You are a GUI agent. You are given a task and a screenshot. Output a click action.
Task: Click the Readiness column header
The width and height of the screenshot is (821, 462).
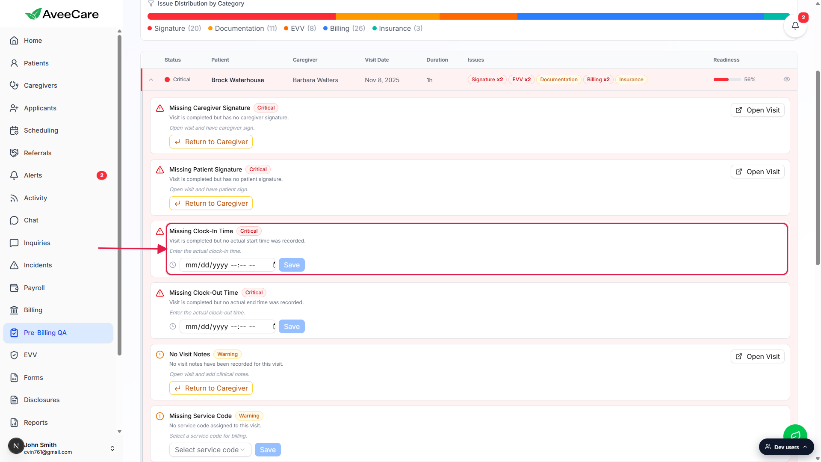pyautogui.click(x=726, y=60)
